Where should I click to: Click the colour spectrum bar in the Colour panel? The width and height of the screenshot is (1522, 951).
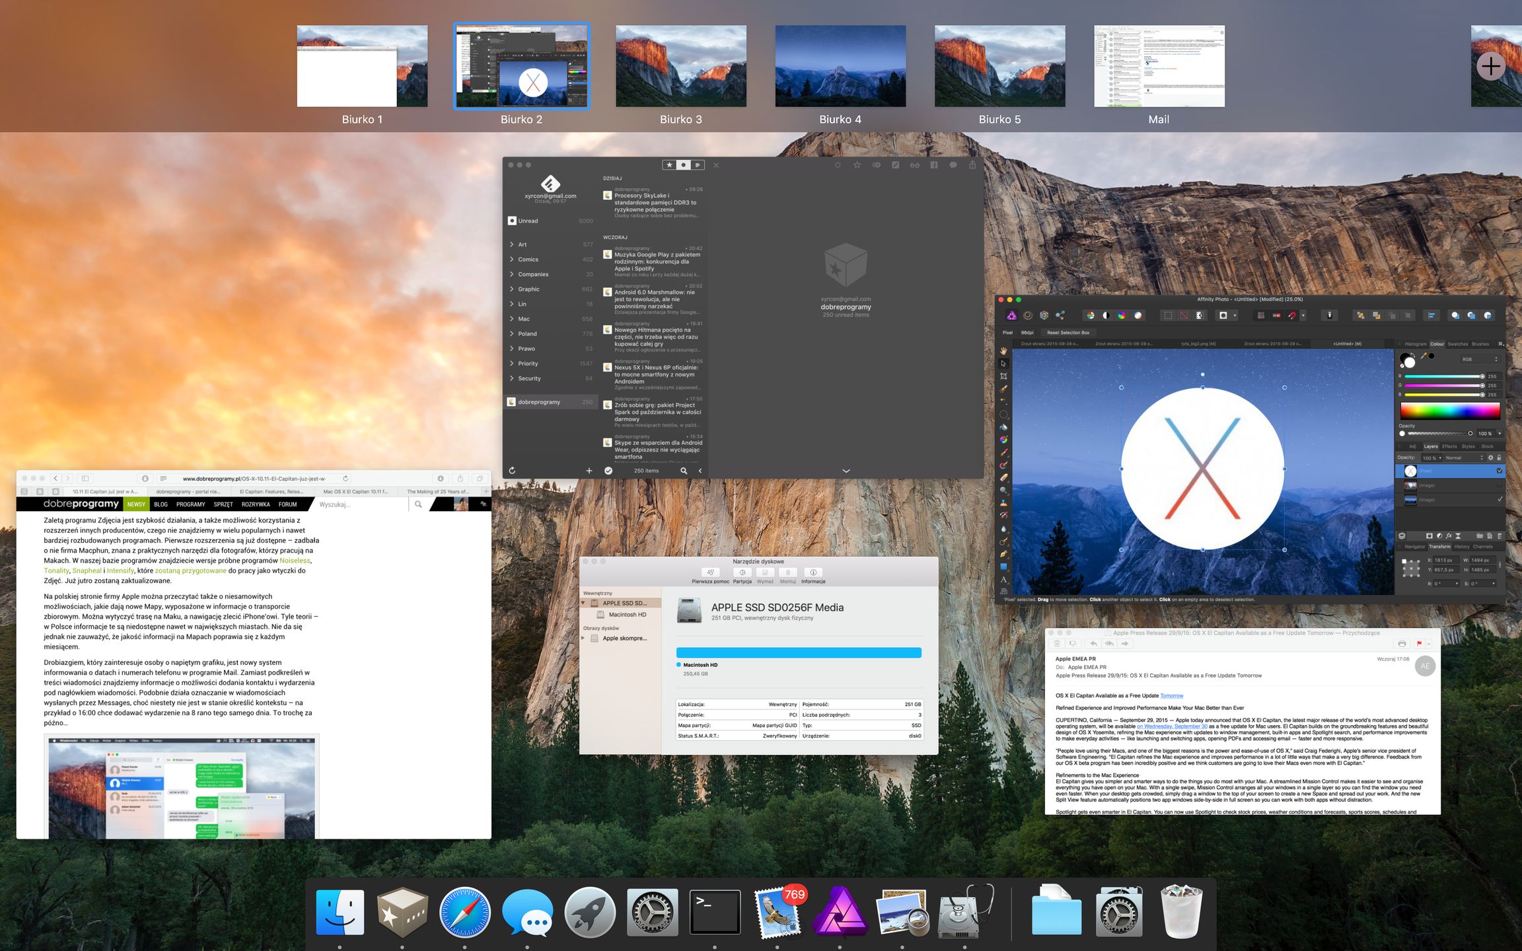tap(1449, 411)
